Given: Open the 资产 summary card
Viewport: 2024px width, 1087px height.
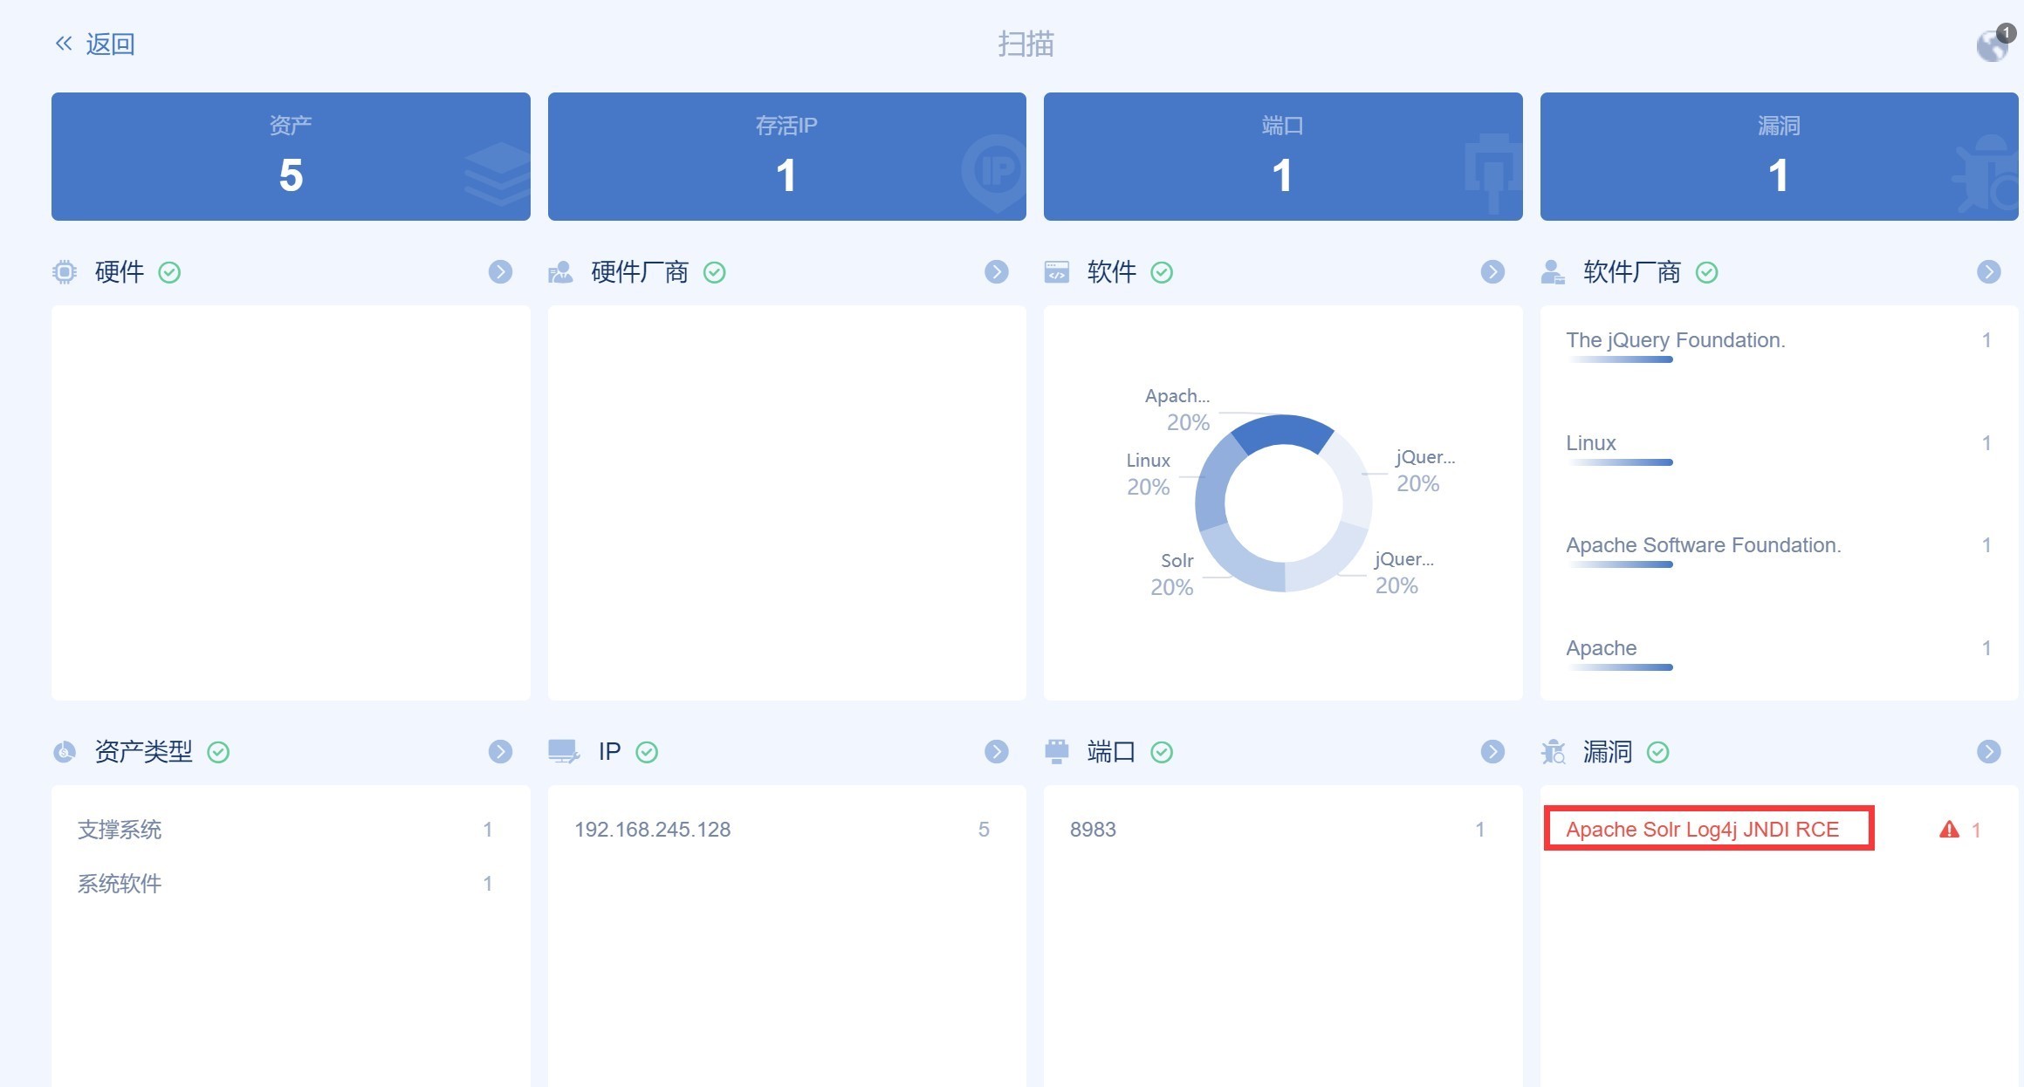Looking at the screenshot, I should pos(291,157).
